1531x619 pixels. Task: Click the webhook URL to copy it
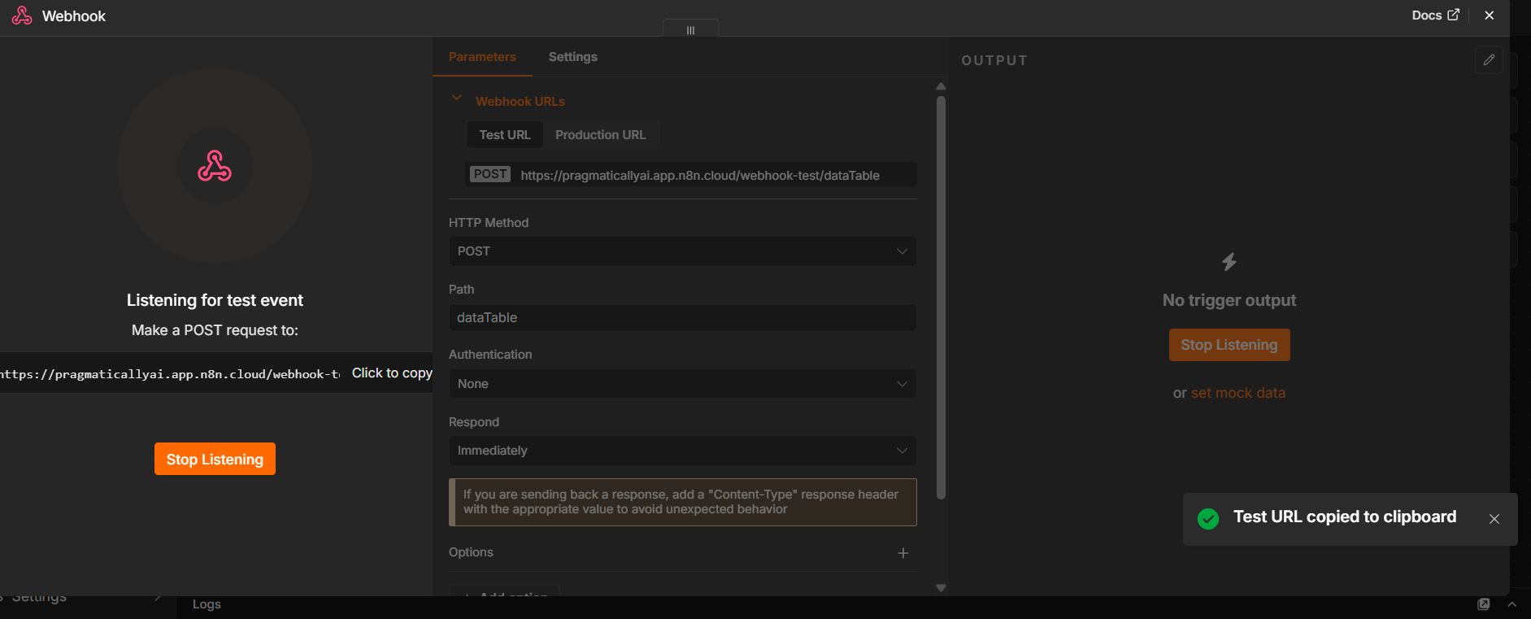coord(216,373)
